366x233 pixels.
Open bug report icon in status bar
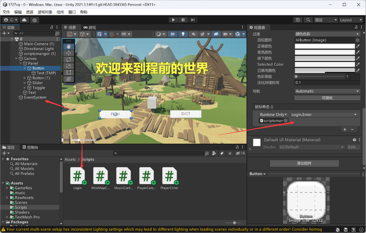pos(338,230)
